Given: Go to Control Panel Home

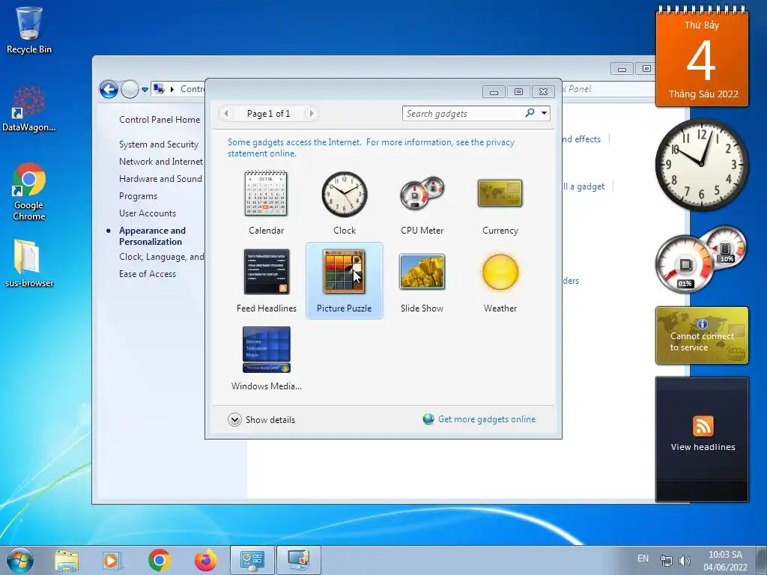Looking at the screenshot, I should tap(160, 119).
